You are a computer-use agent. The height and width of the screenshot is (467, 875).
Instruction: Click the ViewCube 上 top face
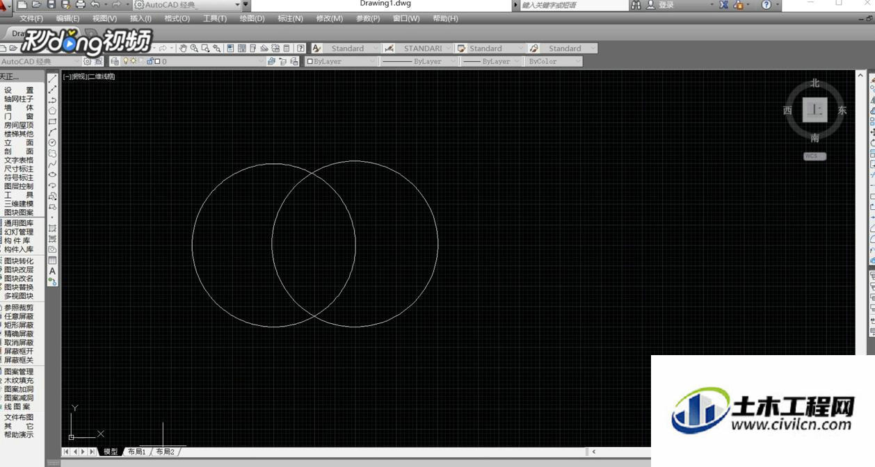[814, 110]
